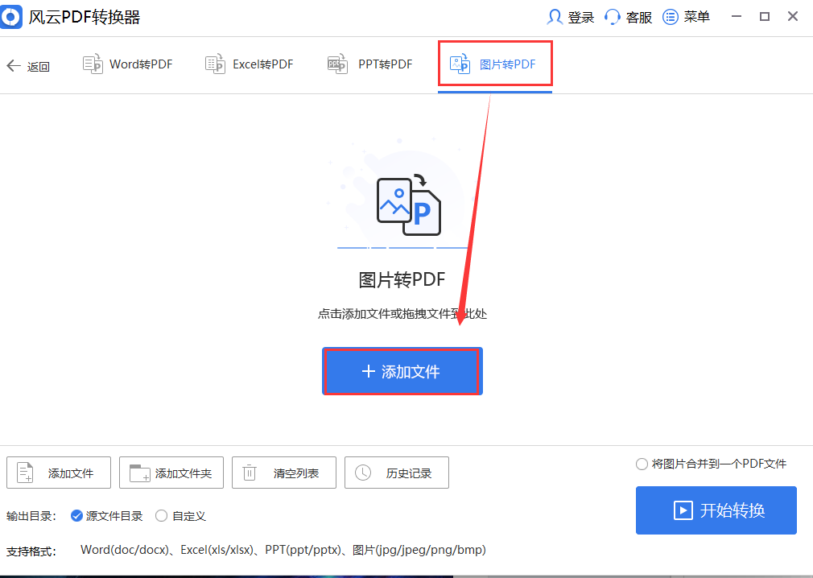Select the 图片转PDF icon

click(x=460, y=64)
